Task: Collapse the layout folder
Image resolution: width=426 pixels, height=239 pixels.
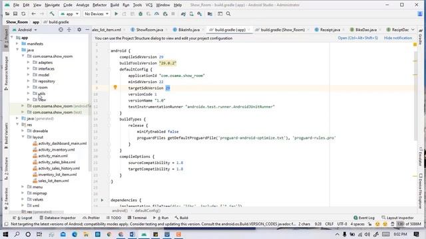Action: point(23,137)
